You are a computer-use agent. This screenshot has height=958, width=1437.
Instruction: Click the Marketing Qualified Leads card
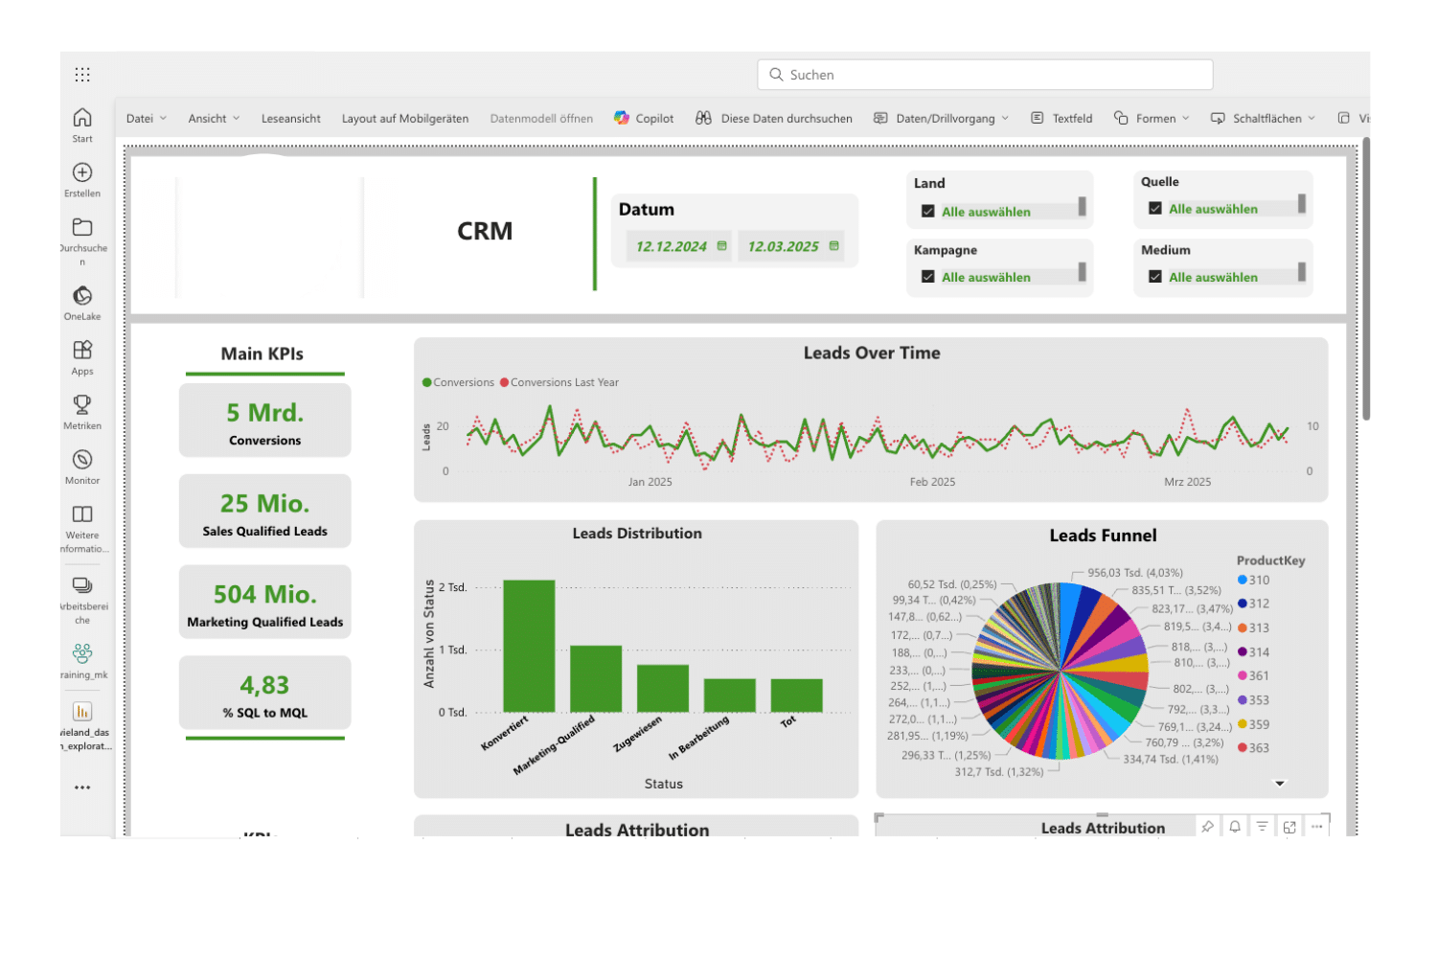264,603
